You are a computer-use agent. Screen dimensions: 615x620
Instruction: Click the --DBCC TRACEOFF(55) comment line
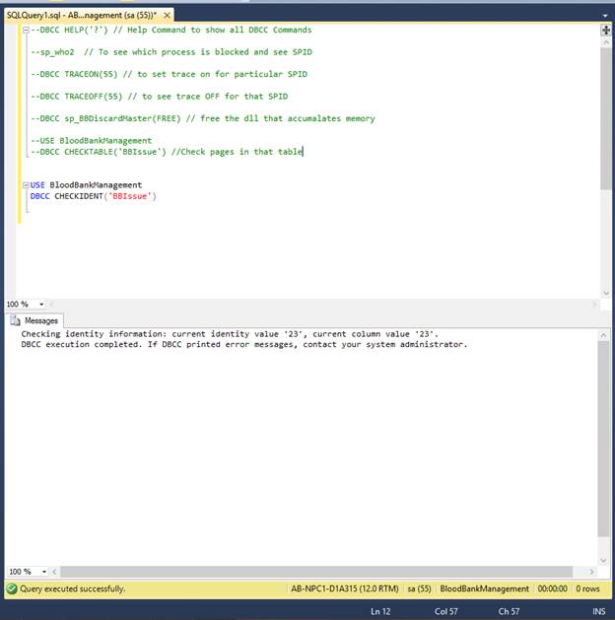(x=160, y=97)
